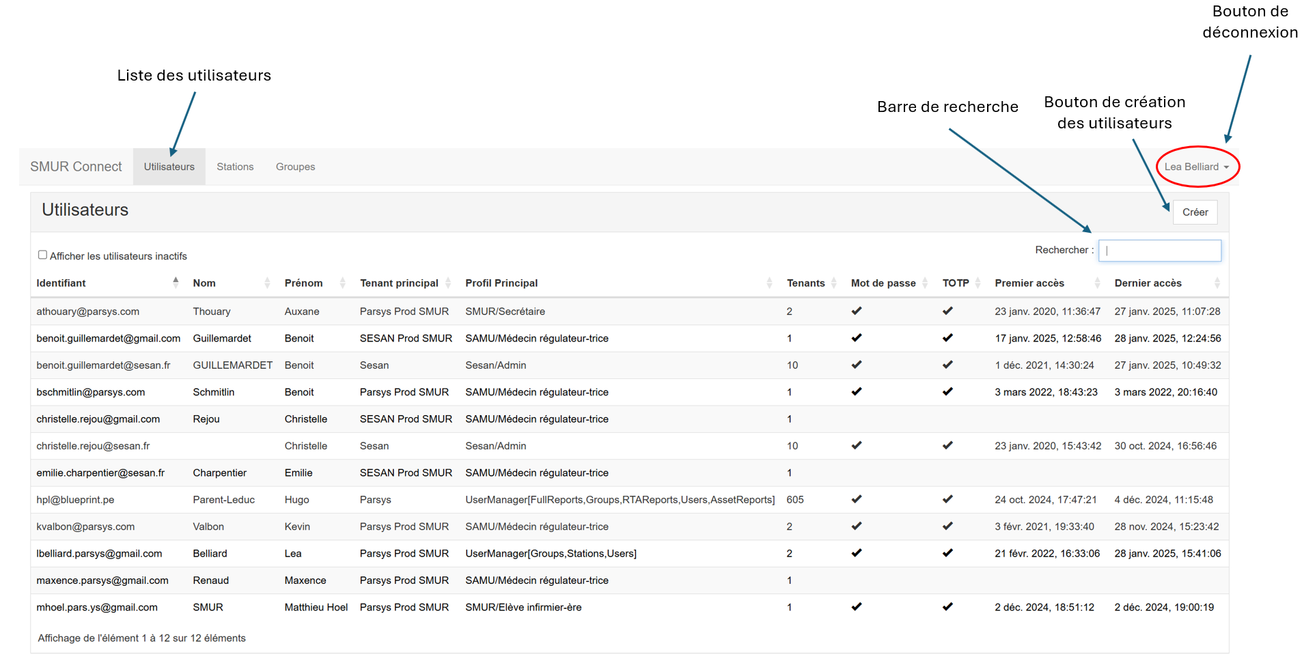Click the Utilisateurs panel heading
Screen dimensions: 1302x661
tap(85, 210)
